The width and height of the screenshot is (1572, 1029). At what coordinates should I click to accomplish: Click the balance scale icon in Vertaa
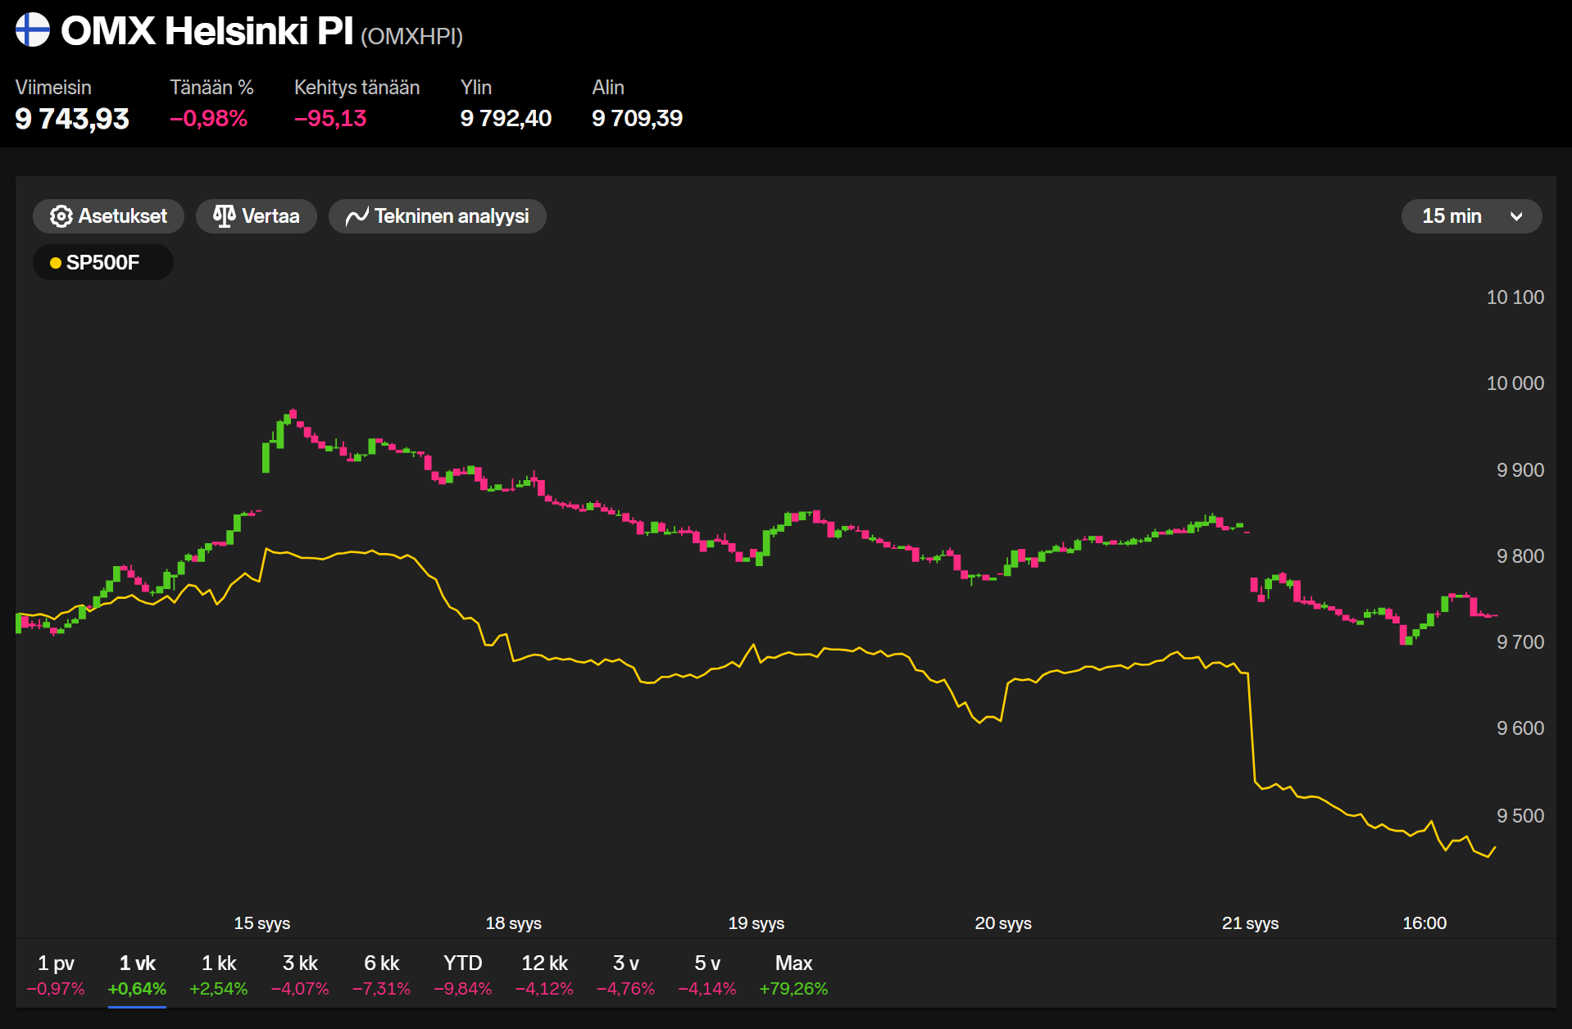pyautogui.click(x=224, y=216)
